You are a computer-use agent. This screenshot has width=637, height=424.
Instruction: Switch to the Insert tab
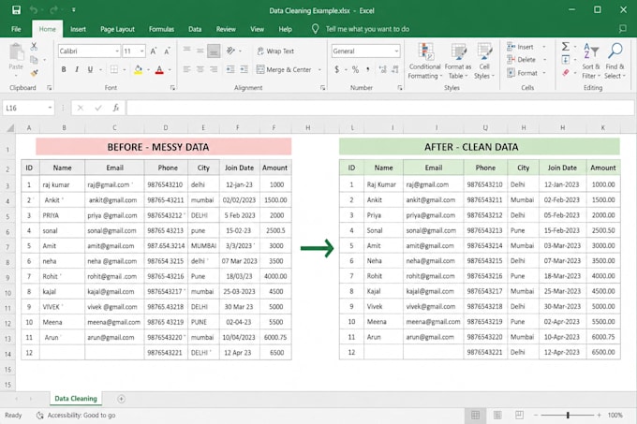tap(78, 29)
